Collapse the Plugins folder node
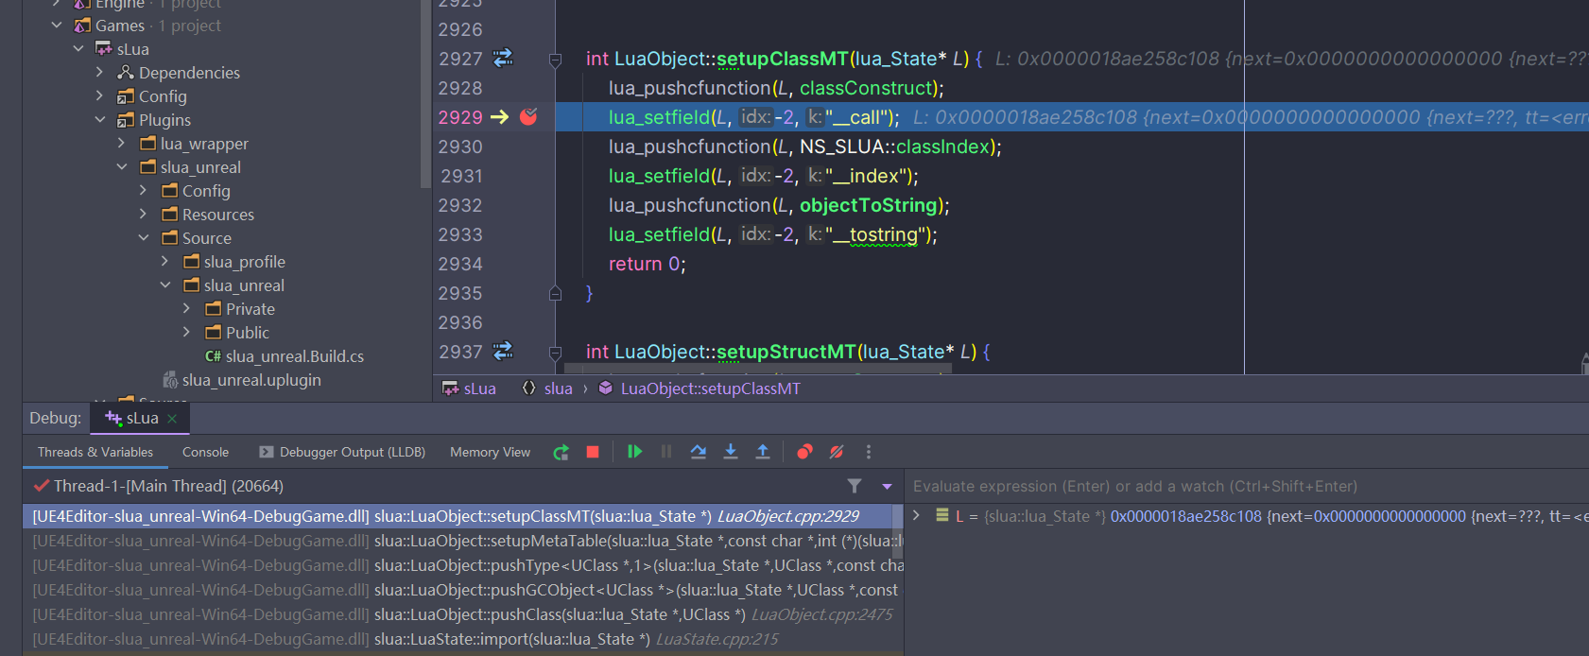This screenshot has width=1589, height=656. [x=99, y=120]
